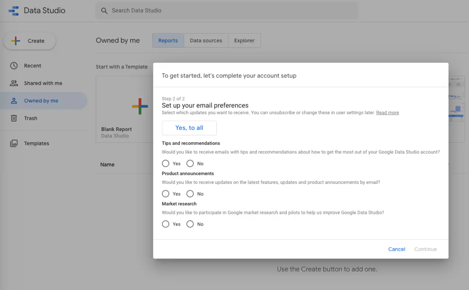Click the Name column header
The image size is (469, 290).
(x=107, y=164)
